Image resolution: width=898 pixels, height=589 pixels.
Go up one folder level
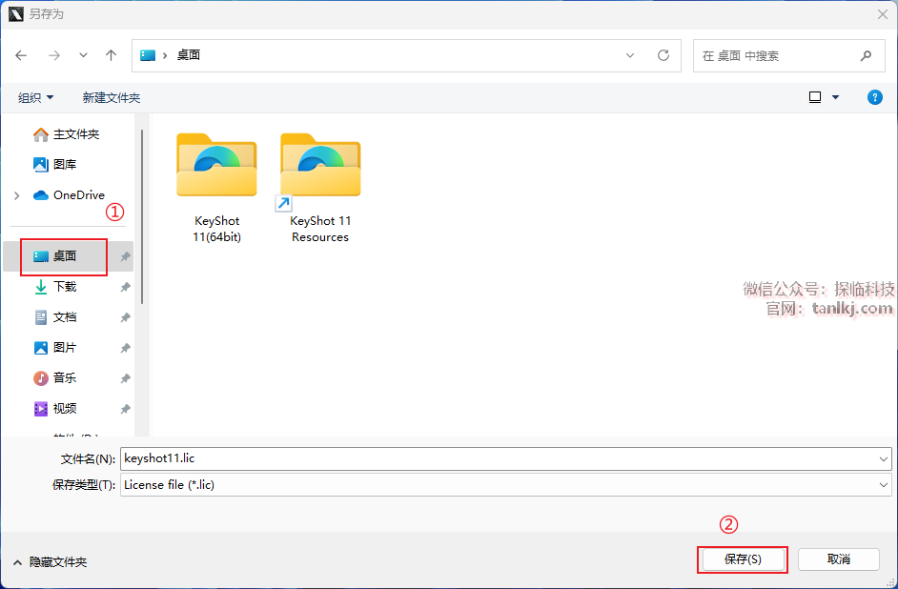click(112, 55)
